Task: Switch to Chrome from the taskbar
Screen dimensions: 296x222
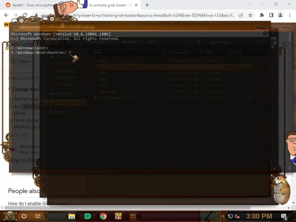Action: coord(103,216)
